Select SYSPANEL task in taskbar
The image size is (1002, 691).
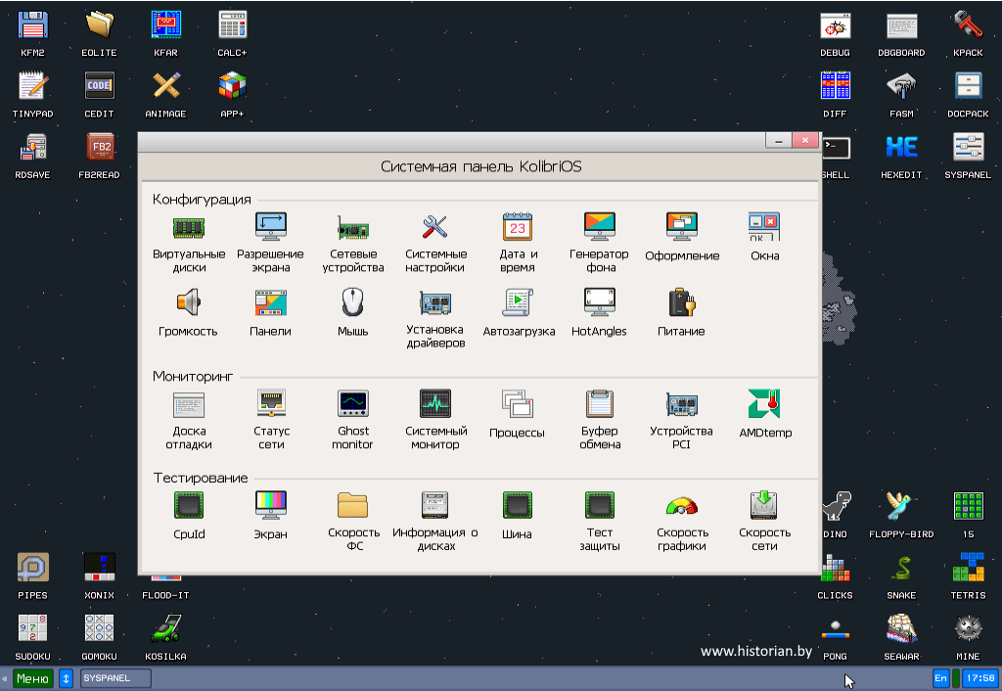coord(115,678)
